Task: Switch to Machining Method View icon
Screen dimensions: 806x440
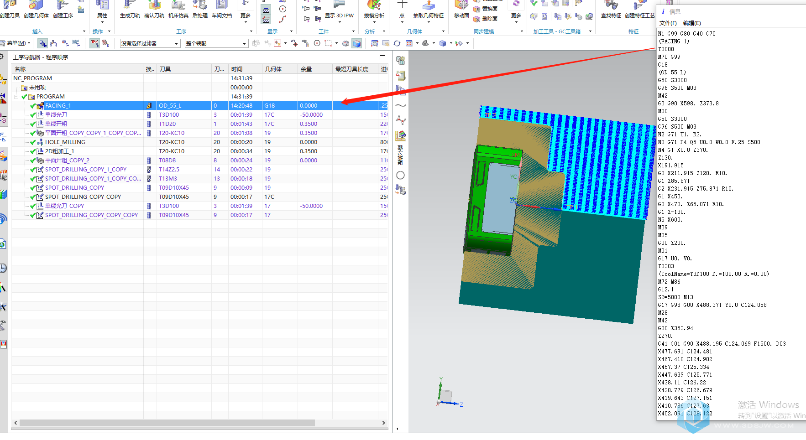Action: tap(76, 43)
